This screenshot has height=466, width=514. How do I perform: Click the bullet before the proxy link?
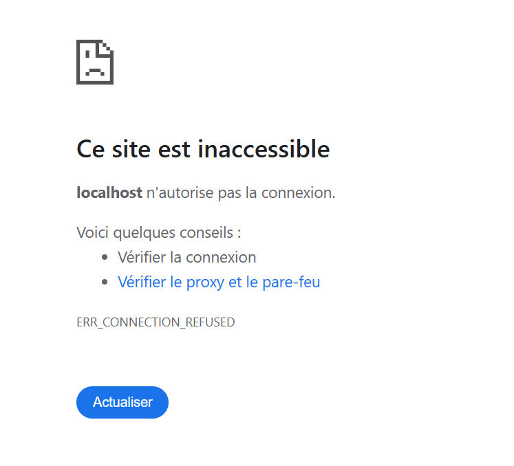(x=105, y=282)
